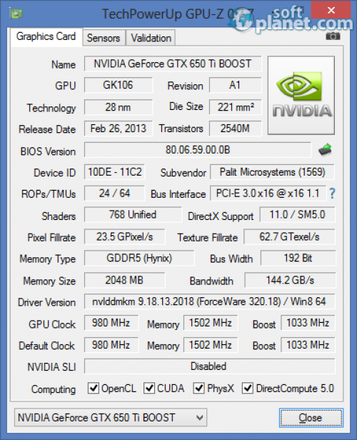Toggle the CUDA checkbox

click(x=149, y=389)
